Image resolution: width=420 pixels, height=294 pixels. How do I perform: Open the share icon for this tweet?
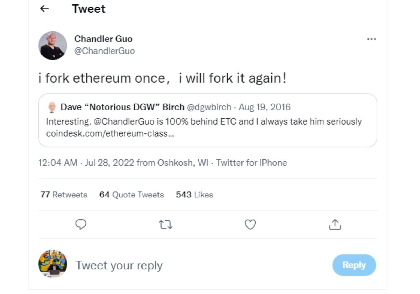(x=335, y=224)
